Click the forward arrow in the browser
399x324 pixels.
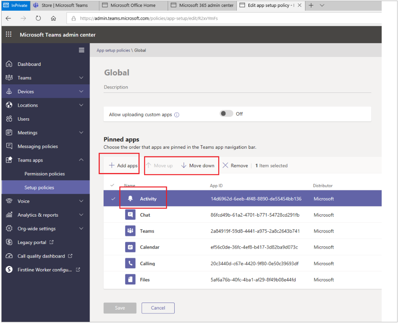23,18
